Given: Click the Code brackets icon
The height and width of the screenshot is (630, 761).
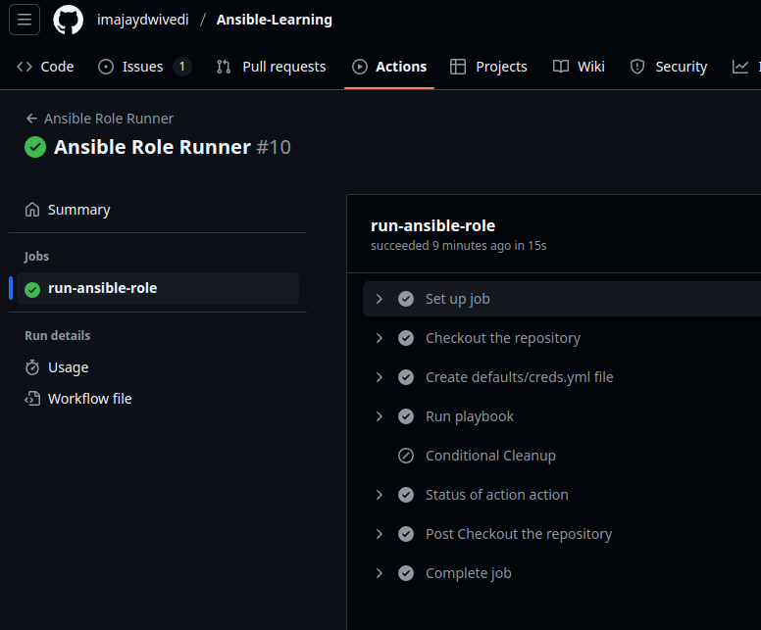Looking at the screenshot, I should [x=25, y=67].
